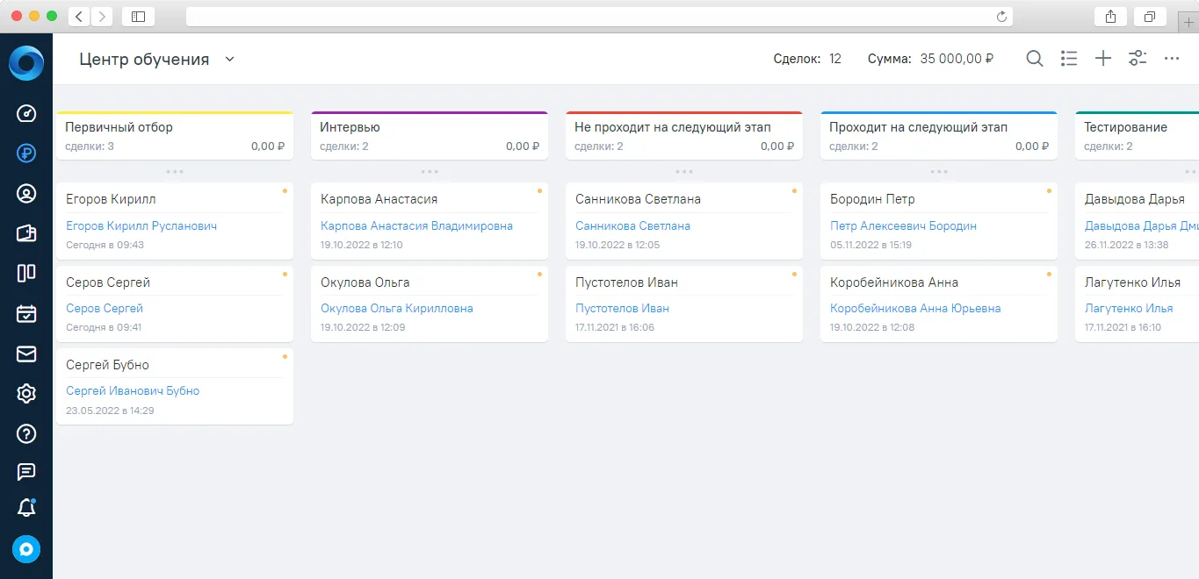This screenshot has height=579, width=1199.
Task: Open the calendar tasks icon in sidebar
Action: pos(26,313)
